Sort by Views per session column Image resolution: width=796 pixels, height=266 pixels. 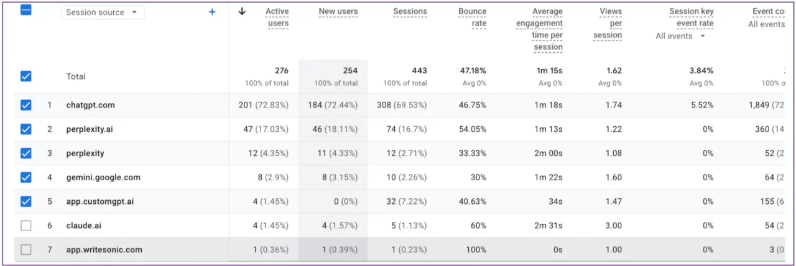[609, 23]
